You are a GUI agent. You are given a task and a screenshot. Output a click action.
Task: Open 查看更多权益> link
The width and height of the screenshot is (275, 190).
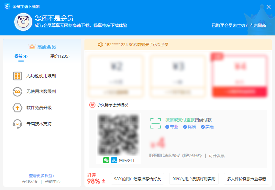[x=42, y=176]
